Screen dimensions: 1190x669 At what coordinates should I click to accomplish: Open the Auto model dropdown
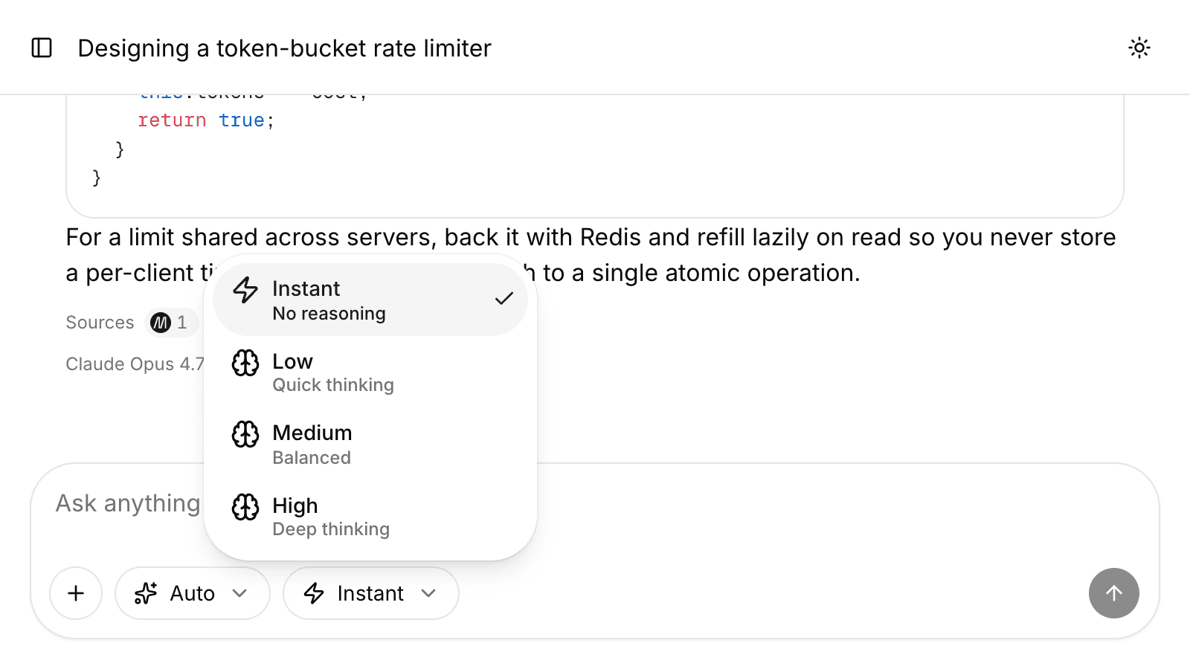coord(193,593)
